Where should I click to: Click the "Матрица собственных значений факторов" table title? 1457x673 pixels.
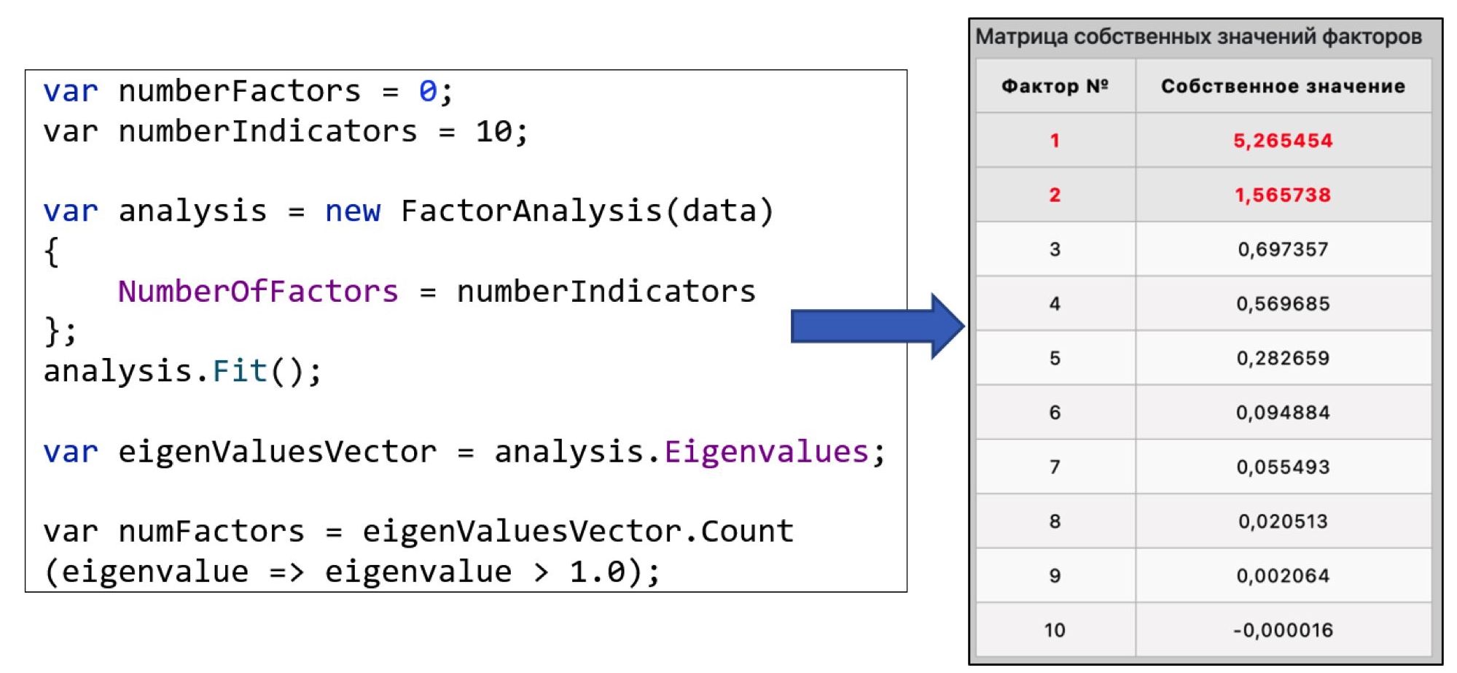1198,36
